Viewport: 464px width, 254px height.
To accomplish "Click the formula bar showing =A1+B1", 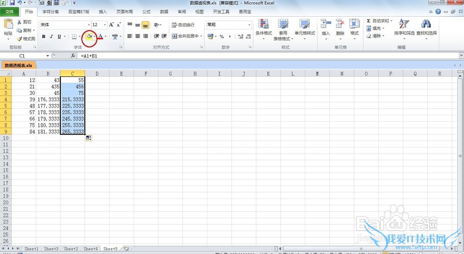I will (269, 56).
